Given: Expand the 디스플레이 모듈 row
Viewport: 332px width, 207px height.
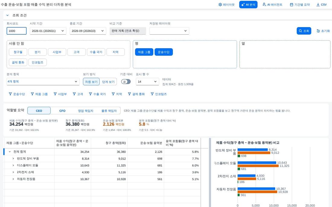Looking at the screenshot, I should [x=13, y=165].
